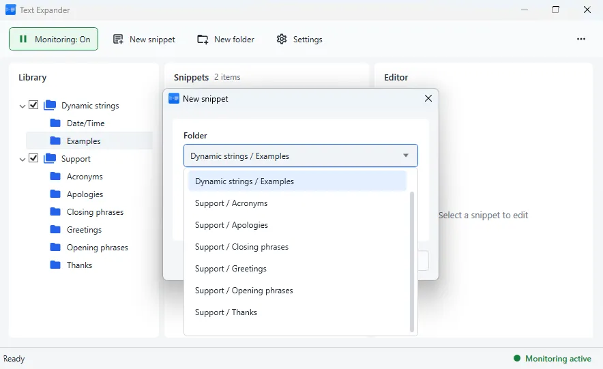Screen dimensions: 603x369
Task: Click the Support folder icon
Action: 50,158
